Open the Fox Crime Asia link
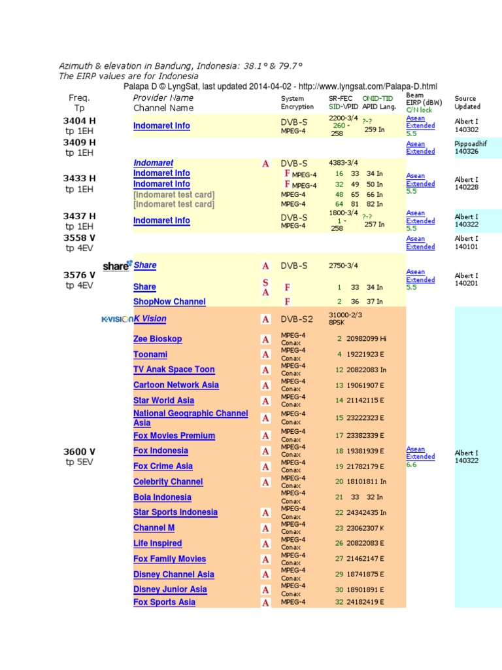 (163, 466)
